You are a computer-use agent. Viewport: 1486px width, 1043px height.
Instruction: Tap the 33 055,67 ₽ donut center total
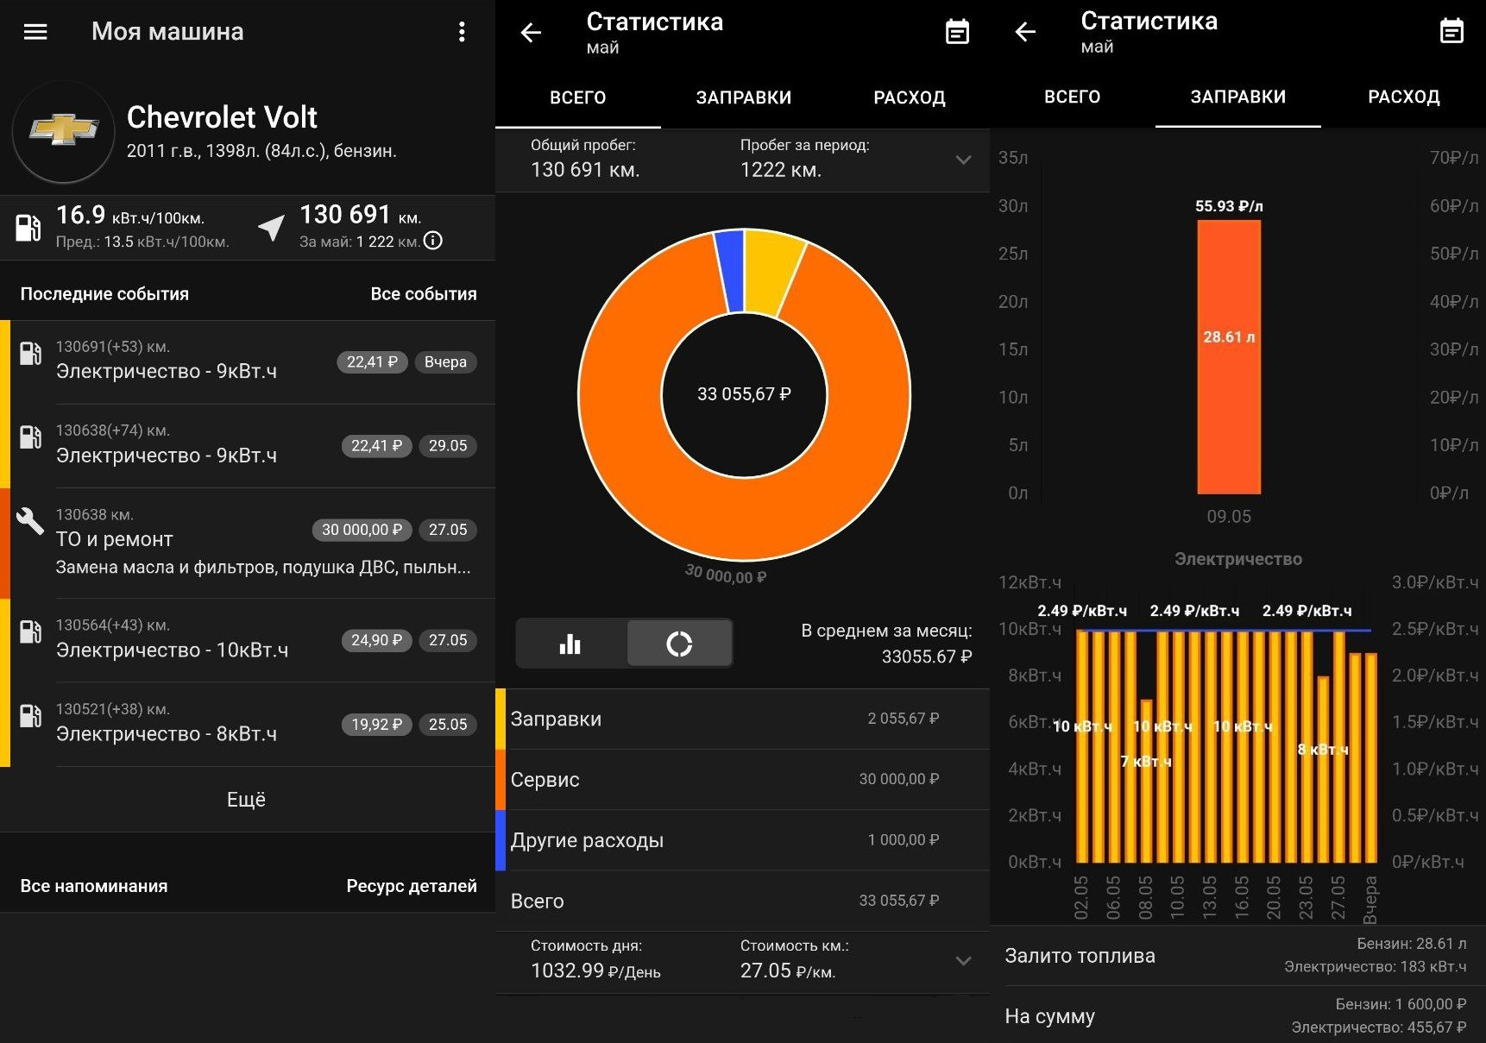744,394
